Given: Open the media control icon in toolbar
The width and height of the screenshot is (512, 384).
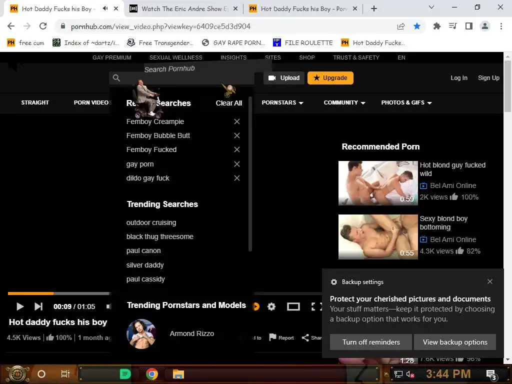Looking at the screenshot, I should 452,26.
